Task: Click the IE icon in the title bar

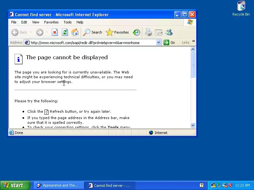Action: (11, 15)
